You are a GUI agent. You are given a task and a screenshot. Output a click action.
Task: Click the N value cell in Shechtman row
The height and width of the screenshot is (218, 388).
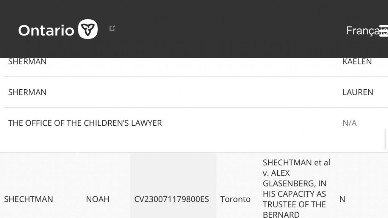[x=342, y=199]
